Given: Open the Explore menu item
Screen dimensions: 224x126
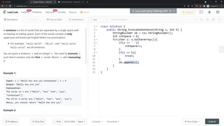Looking at the screenshot, I should tap(25, 12).
